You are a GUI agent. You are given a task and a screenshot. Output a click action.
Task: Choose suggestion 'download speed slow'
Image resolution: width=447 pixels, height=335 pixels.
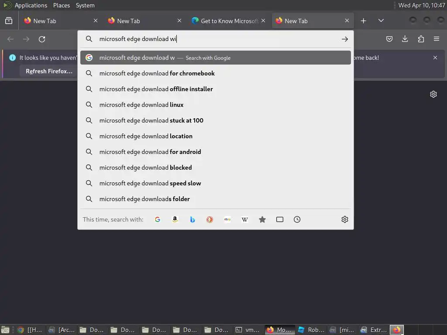pos(216,183)
